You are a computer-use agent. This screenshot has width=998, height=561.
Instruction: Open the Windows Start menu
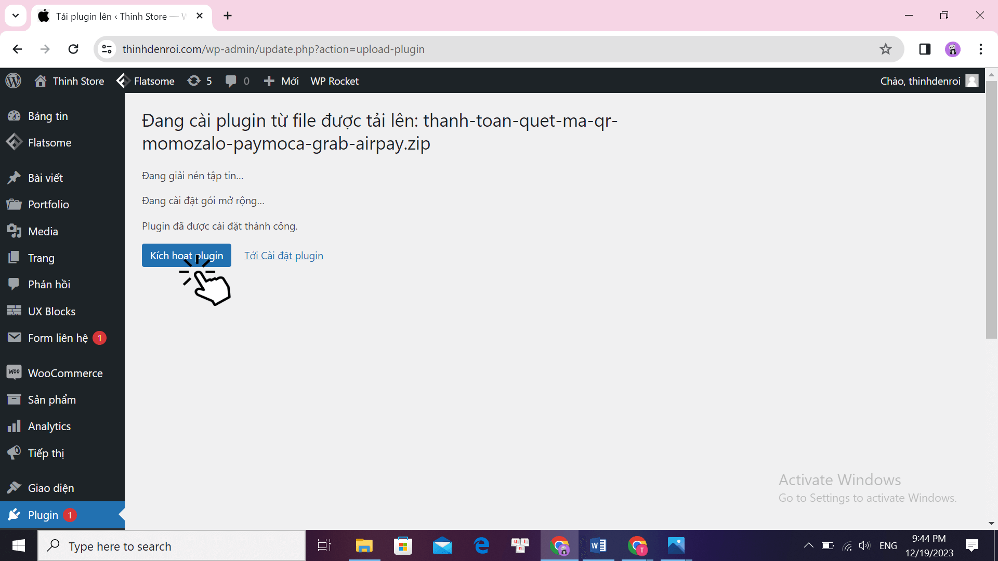coord(19,545)
